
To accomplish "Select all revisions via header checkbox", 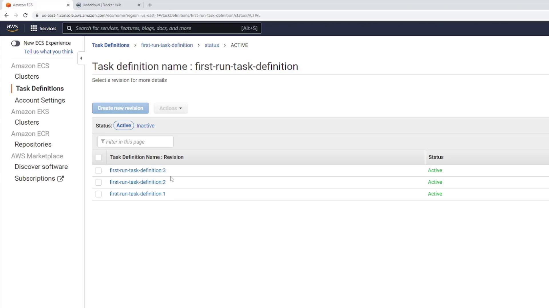I will pyautogui.click(x=98, y=157).
